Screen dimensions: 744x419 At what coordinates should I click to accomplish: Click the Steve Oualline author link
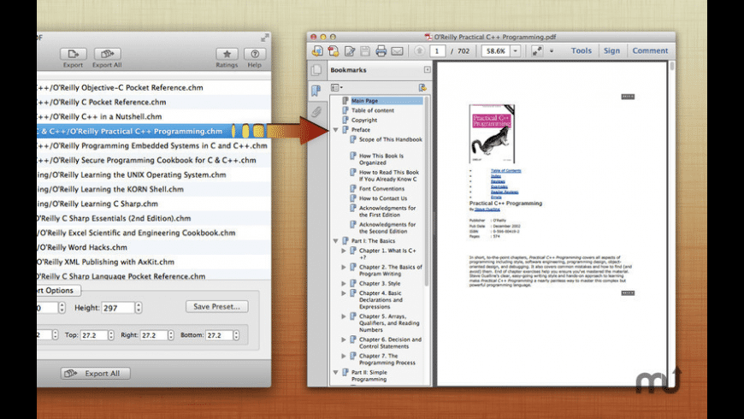point(487,209)
